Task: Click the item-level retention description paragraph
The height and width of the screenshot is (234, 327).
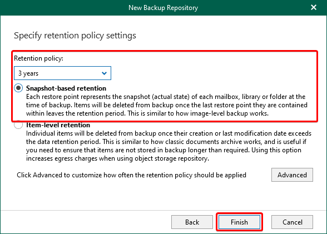Action: pos(169,146)
